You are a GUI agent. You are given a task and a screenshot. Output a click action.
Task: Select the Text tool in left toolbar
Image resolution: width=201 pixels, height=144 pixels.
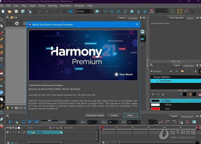coord(2,59)
